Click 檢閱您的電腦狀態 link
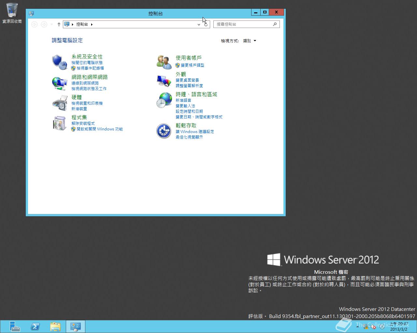The width and height of the screenshot is (417, 333). tap(87, 63)
